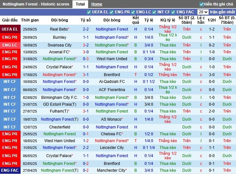Click Brentford on 02/05/25
Image resolution: width=236 pixels, height=174 pixels.
click(x=112, y=164)
